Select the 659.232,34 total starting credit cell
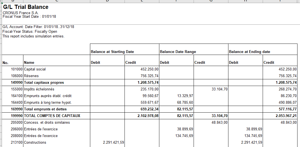Image resolution: width=300 pixels, height=147 pixels. point(148,109)
